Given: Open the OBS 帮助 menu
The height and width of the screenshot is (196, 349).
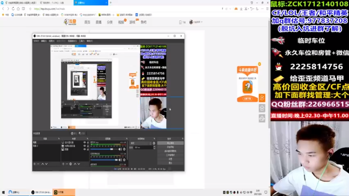Looking at the screenshot, I should click(x=89, y=41).
